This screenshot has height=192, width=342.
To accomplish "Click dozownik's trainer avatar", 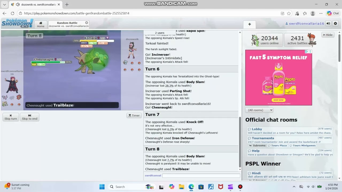I will 131,50.
